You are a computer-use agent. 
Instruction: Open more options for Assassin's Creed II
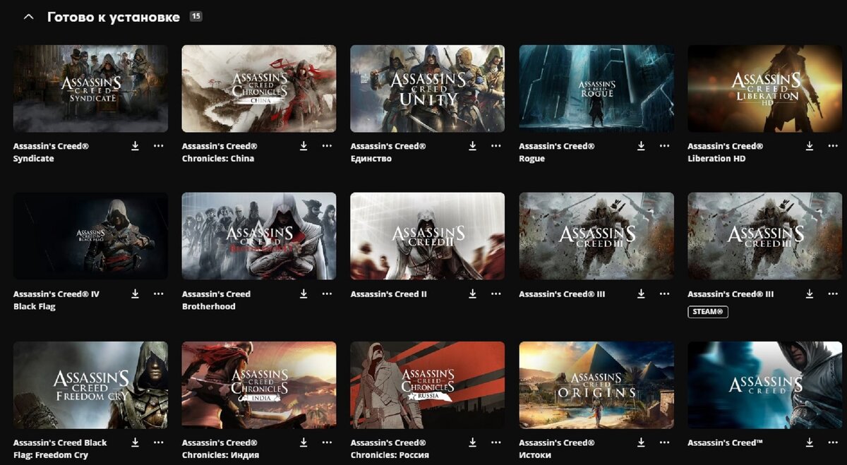(x=496, y=294)
